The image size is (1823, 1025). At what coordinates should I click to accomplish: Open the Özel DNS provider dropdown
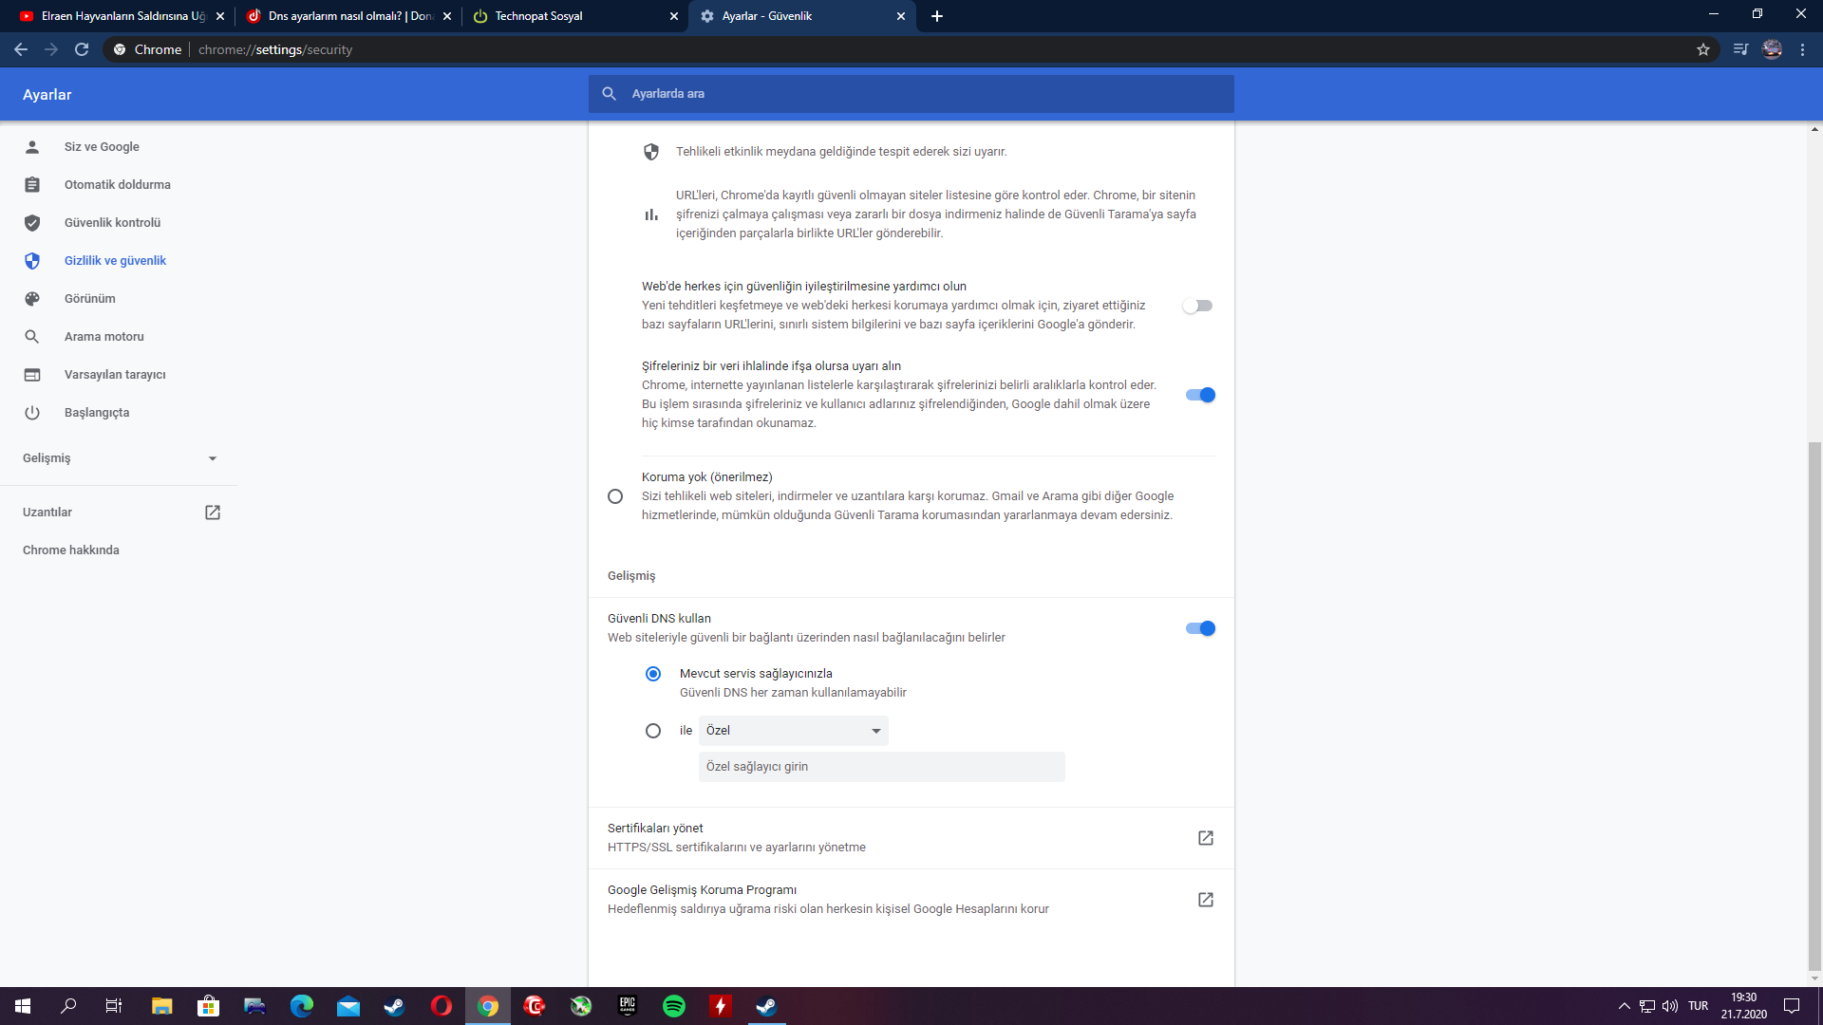794,731
